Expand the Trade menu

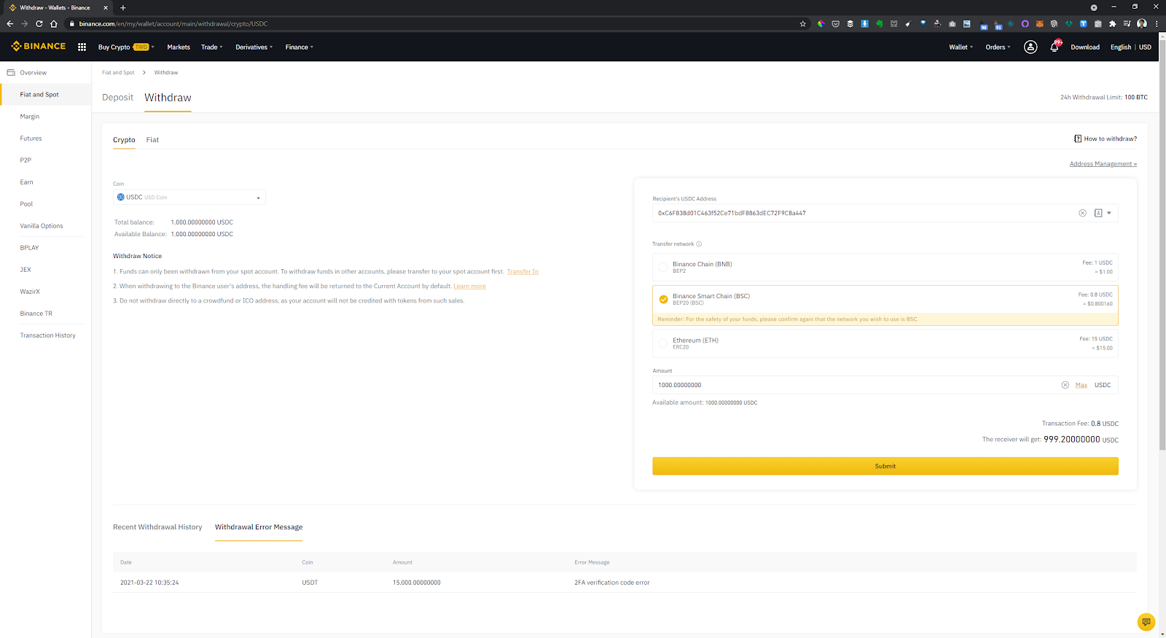211,47
